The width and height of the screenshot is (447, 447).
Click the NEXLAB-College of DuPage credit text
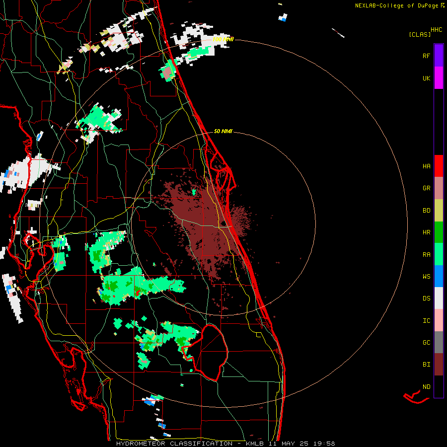[x=397, y=5]
